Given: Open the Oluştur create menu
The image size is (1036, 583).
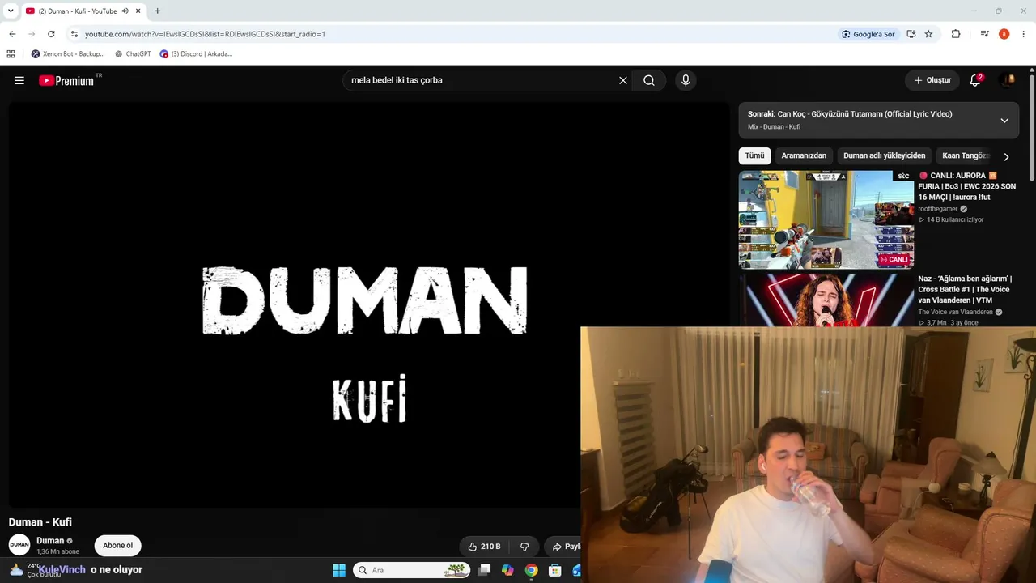Looking at the screenshot, I should [932, 80].
